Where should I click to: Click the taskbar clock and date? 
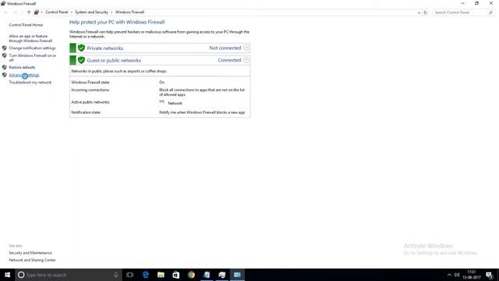[x=472, y=275]
